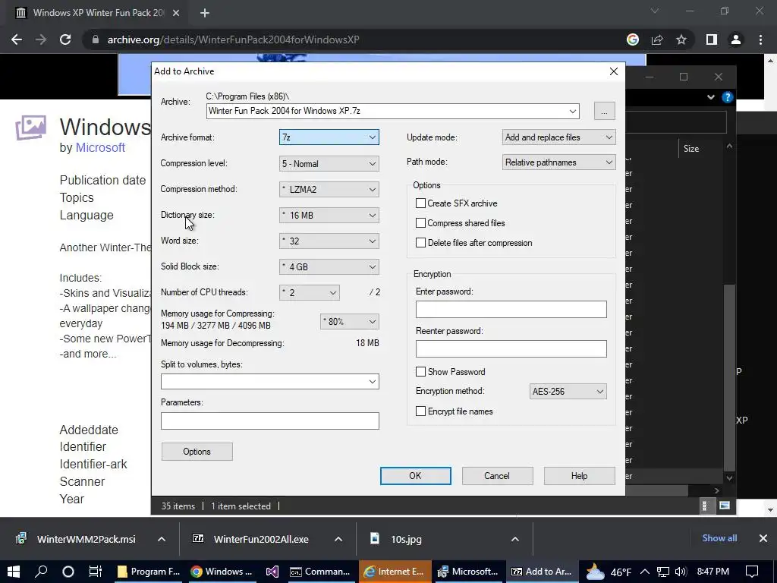This screenshot has width=777, height=583.
Task: Click the Google icon in the address bar
Action: coord(633,39)
